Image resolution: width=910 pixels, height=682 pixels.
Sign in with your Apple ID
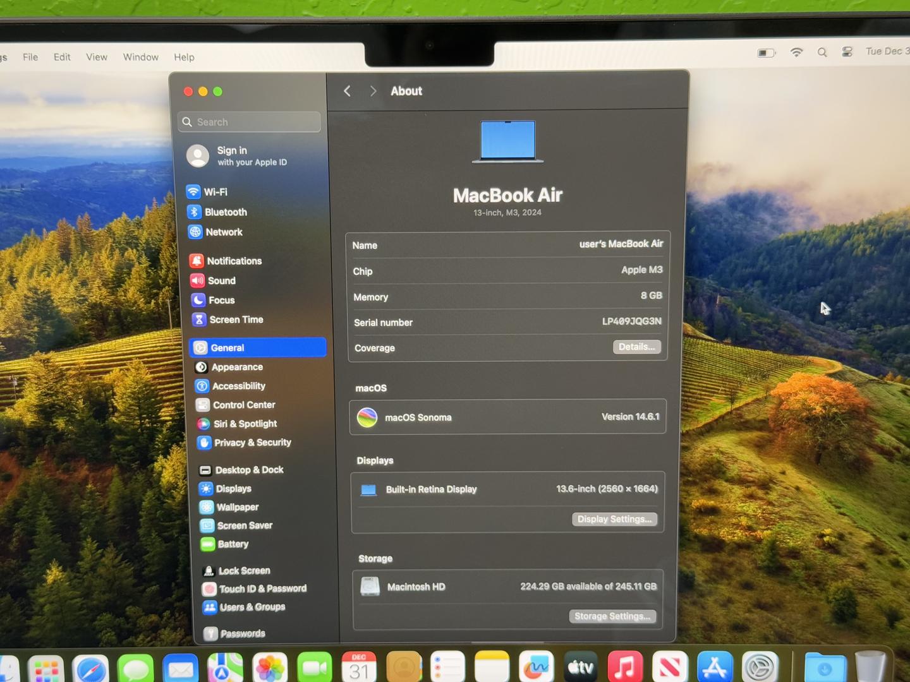[x=237, y=155]
